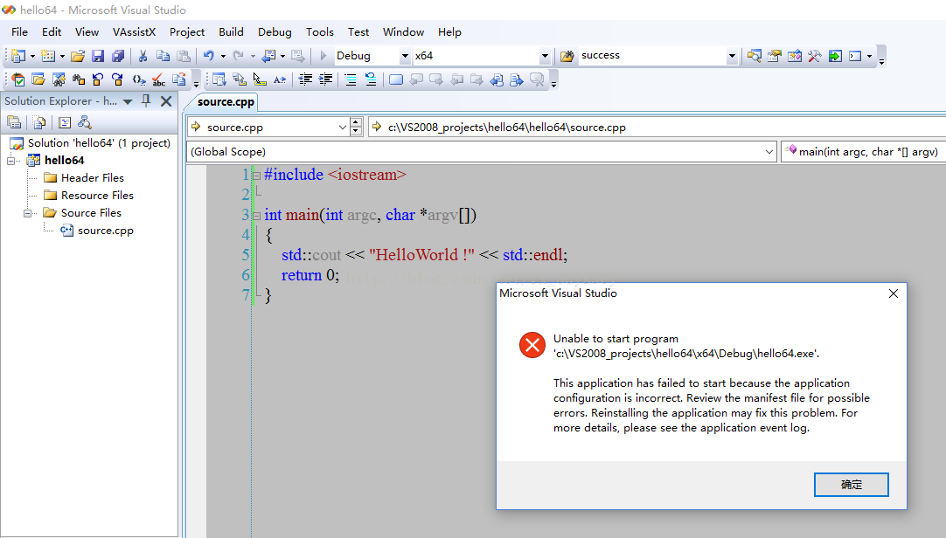Click Solution Explorer Show All Files icon
Viewport: 946px width, 538px height.
pyautogui.click(x=39, y=123)
